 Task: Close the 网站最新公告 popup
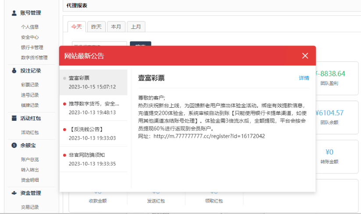point(305,56)
